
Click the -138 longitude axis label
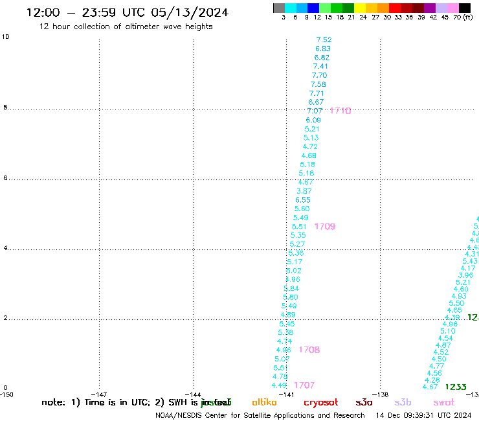(381, 394)
